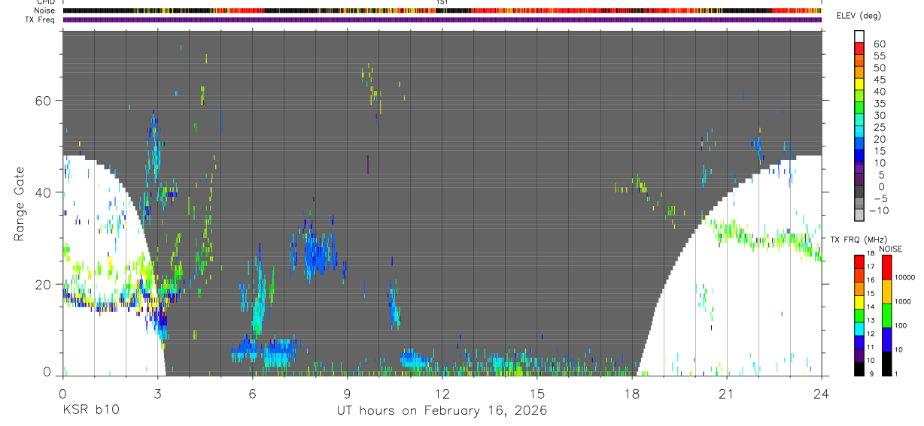This screenshot has height=426, width=924.
Task: Click the '45' label on ELEV scale
Action: pos(880,80)
